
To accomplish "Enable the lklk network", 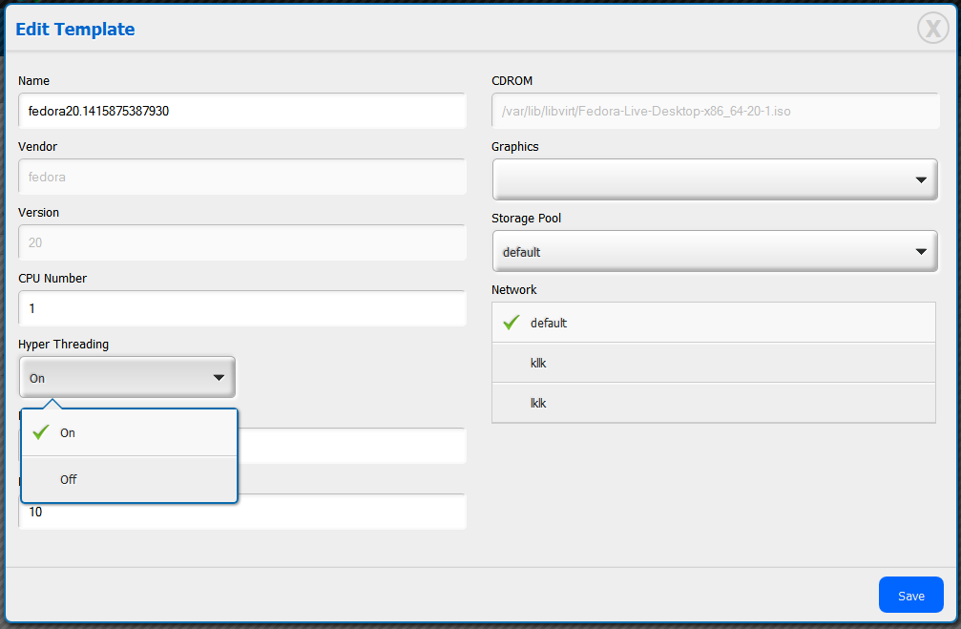I will pyautogui.click(x=713, y=403).
